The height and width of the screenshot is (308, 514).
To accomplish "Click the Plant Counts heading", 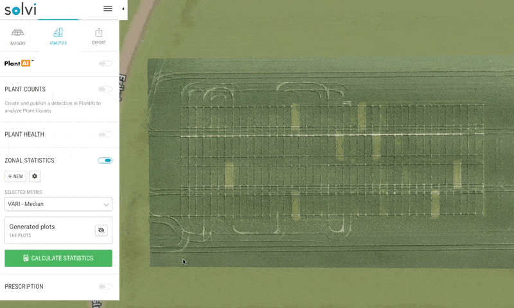I will click(x=25, y=89).
